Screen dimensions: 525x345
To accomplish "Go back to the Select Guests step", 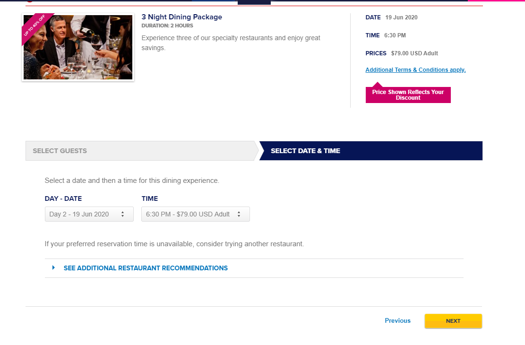I will (x=142, y=151).
